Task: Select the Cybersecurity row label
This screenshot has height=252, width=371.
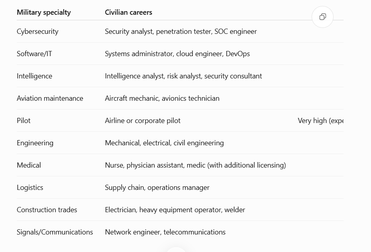Action: click(37, 31)
